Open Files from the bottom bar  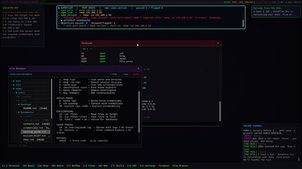coord(90,166)
